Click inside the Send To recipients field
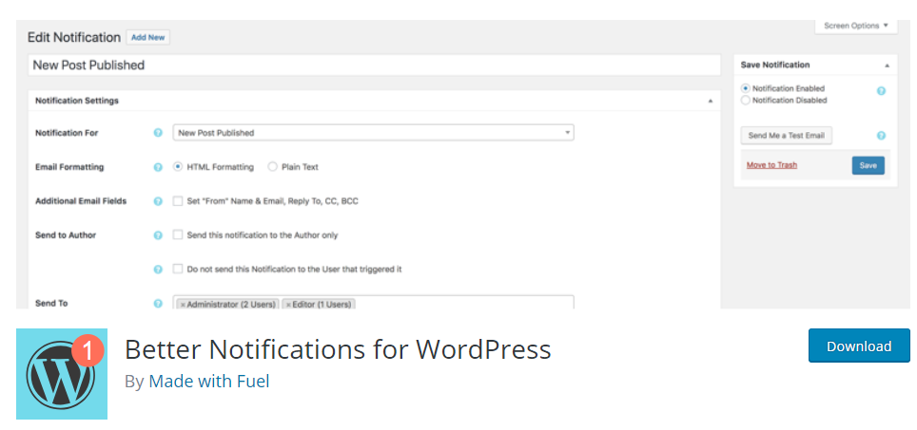Image resolution: width=917 pixels, height=430 pixels. point(373,302)
